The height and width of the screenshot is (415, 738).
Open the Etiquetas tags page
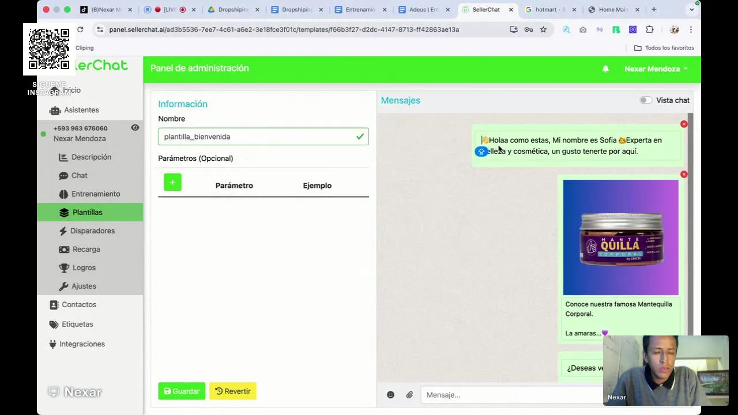[71, 324]
